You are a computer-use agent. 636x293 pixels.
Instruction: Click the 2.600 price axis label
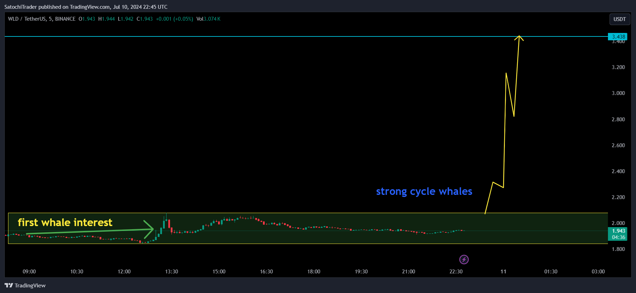618,145
